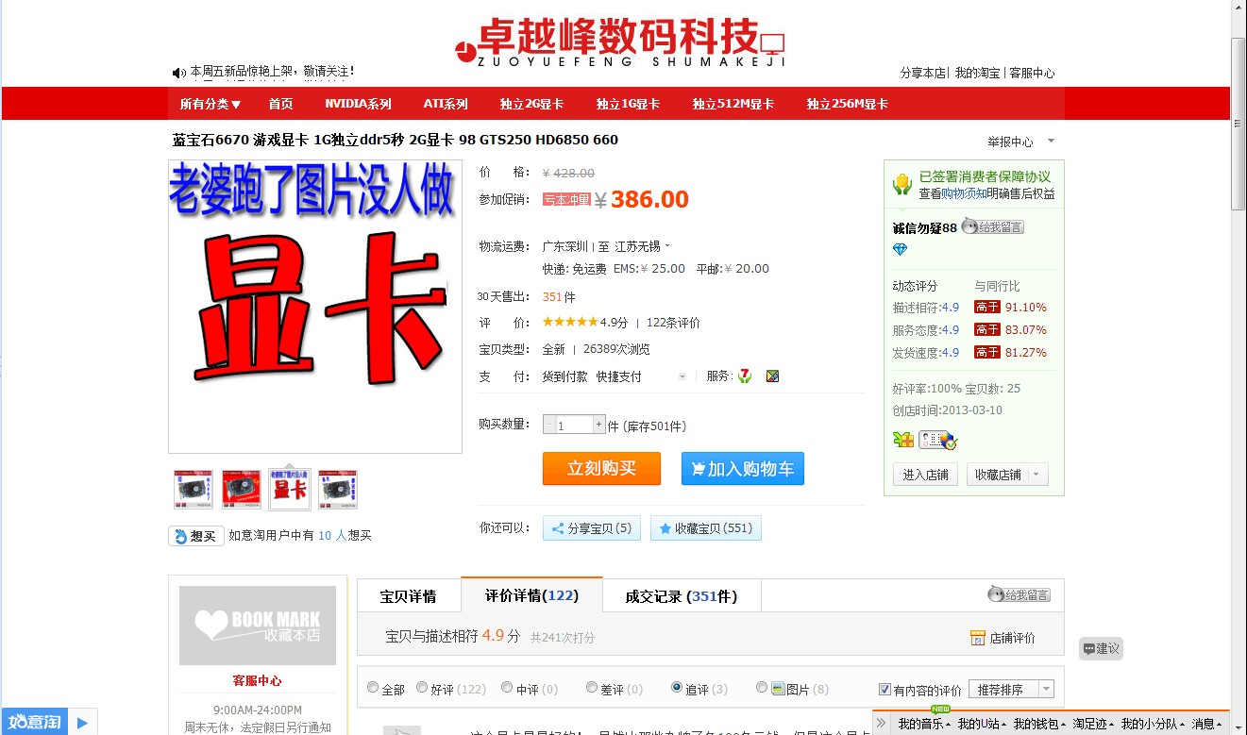Click the blue diamond seller rank icon
1247x735 pixels.
900,249
